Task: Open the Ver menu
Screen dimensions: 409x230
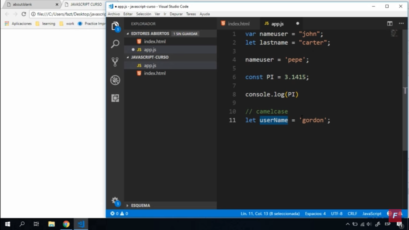Action: pos(157,14)
